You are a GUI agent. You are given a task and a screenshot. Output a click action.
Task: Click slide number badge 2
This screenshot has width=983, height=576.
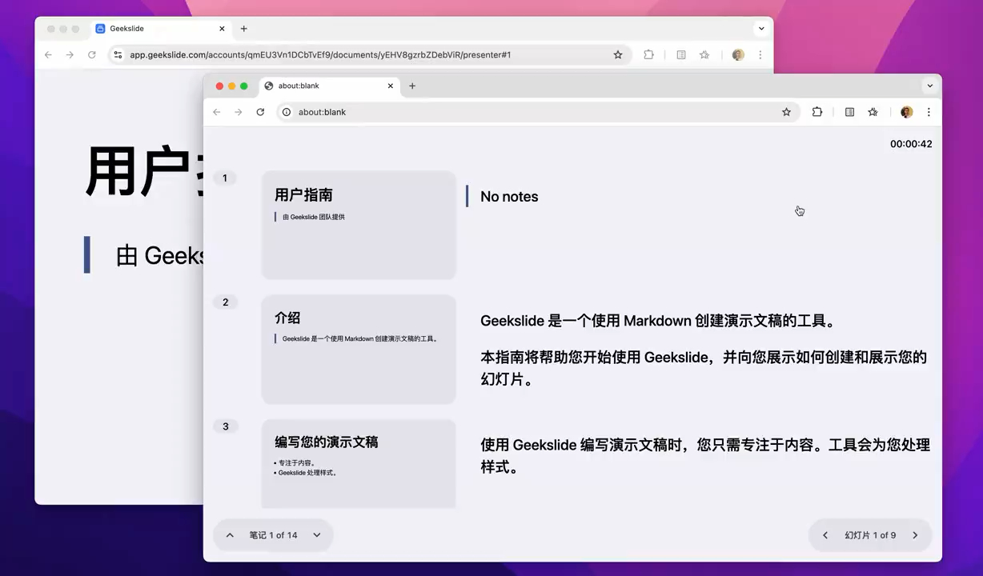[x=225, y=302]
